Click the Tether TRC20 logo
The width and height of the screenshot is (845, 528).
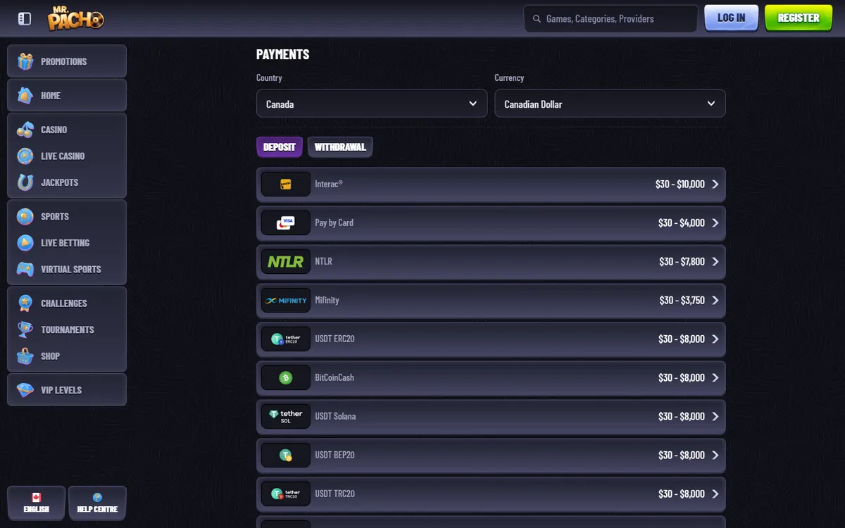click(286, 494)
